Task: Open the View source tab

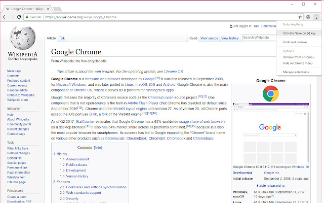Action: [x=209, y=38]
